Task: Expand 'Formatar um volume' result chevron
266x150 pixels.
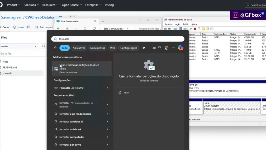Action: 107,88
